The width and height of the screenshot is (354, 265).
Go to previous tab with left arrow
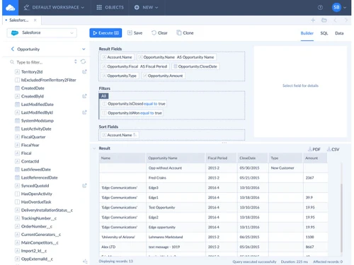[x=335, y=20]
